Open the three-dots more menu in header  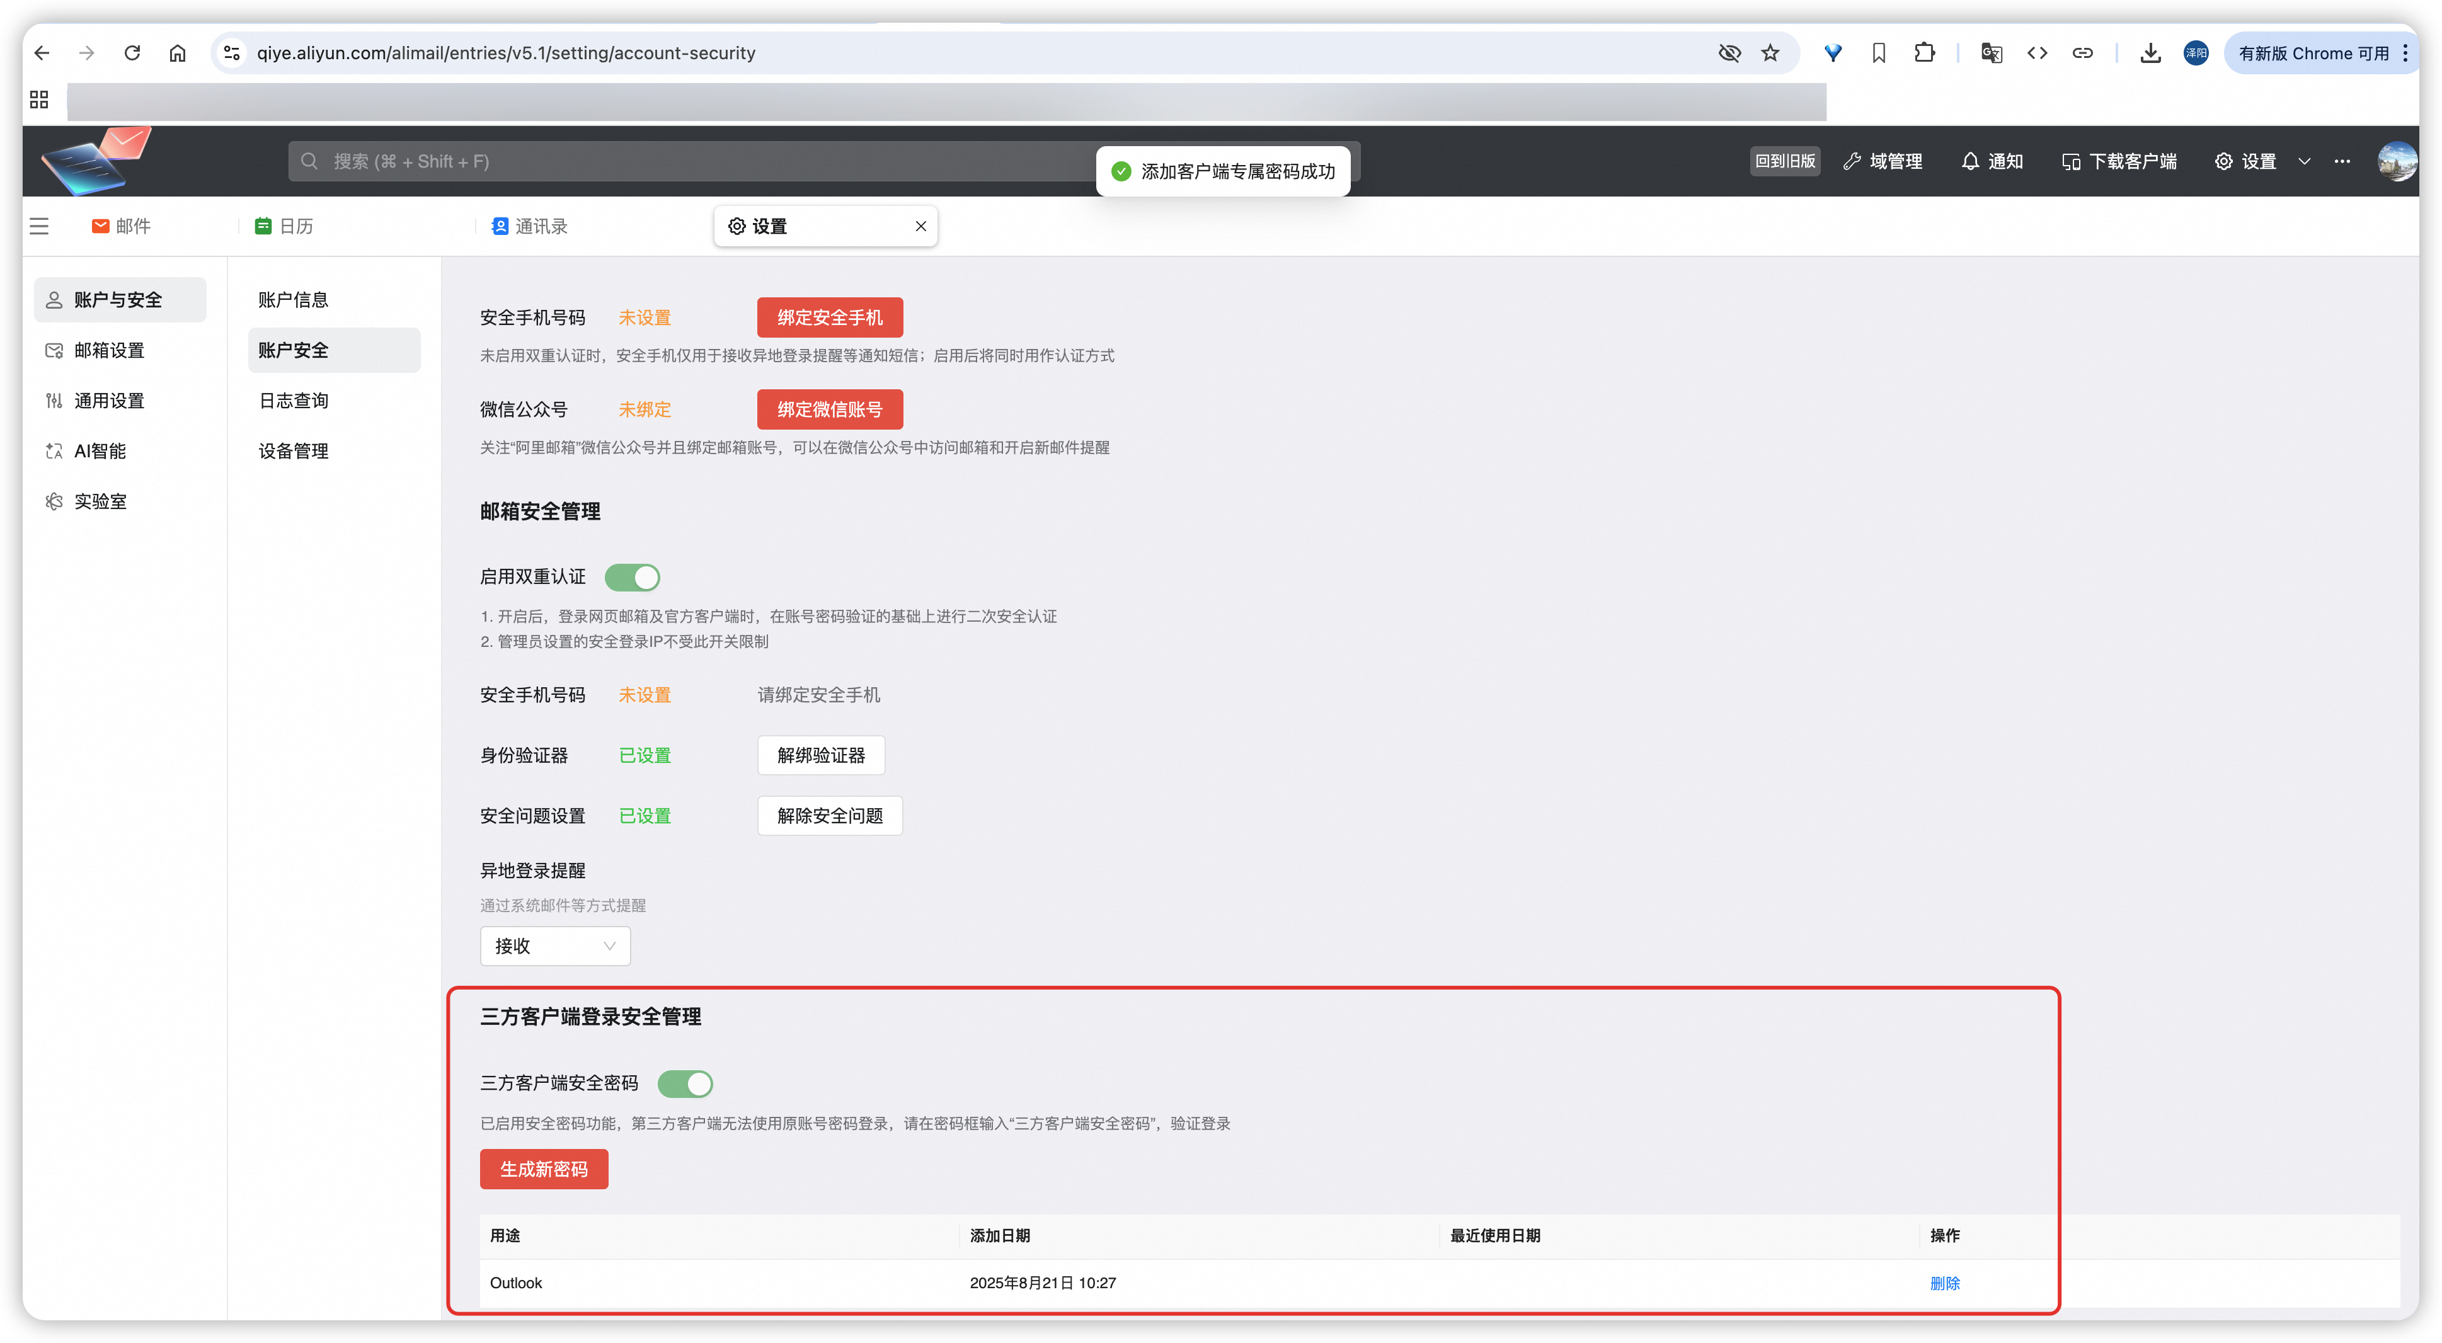click(2342, 161)
